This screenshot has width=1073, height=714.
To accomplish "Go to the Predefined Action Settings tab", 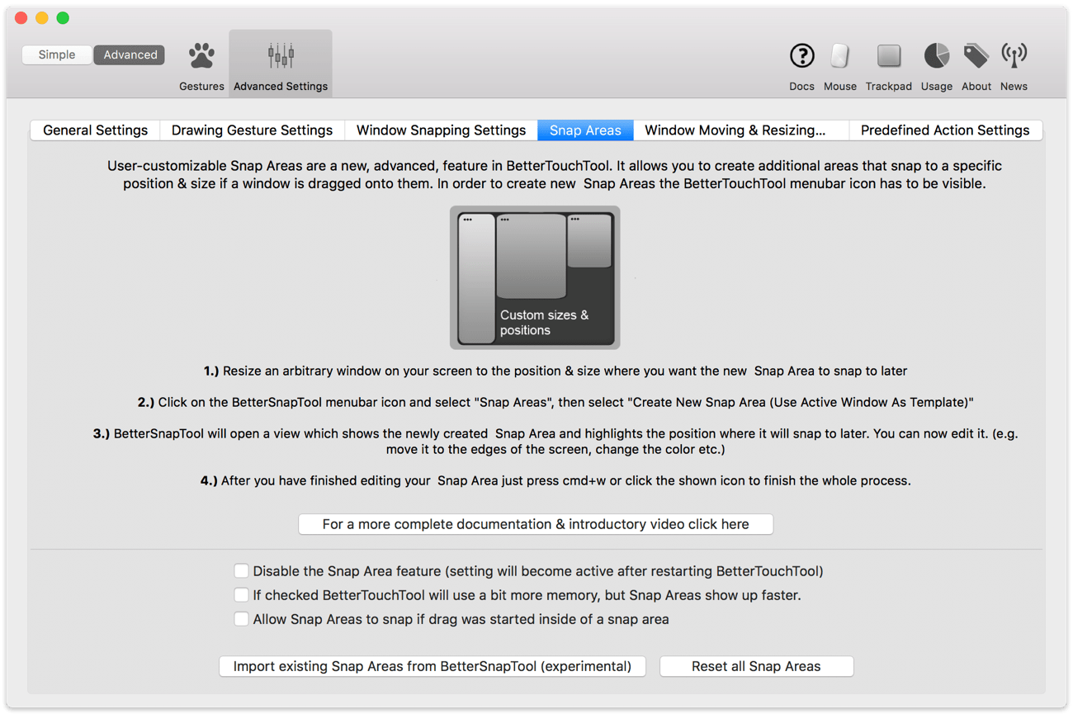I will (945, 130).
